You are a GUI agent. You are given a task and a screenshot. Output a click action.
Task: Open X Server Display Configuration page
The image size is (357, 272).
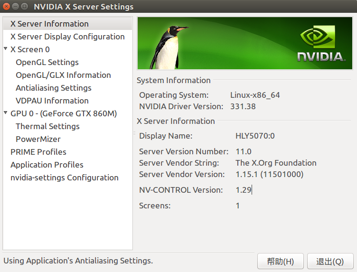[x=67, y=37]
